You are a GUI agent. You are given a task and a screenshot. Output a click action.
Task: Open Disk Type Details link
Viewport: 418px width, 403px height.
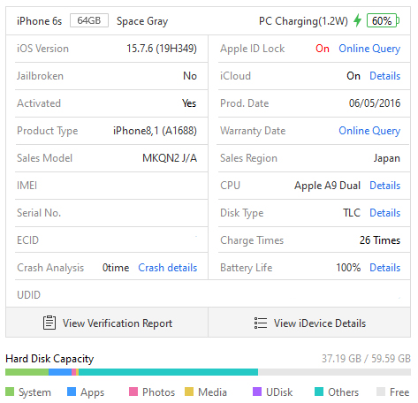coord(385,213)
